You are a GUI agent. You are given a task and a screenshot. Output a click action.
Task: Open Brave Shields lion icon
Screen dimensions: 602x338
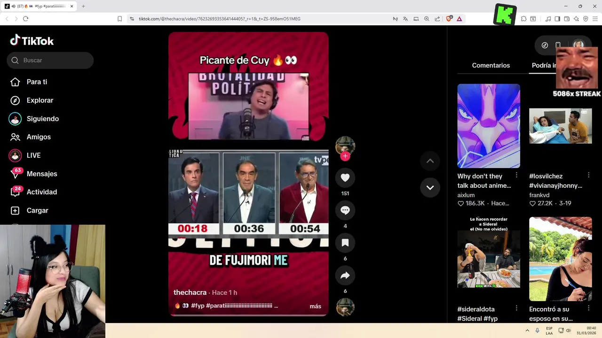coord(449,19)
